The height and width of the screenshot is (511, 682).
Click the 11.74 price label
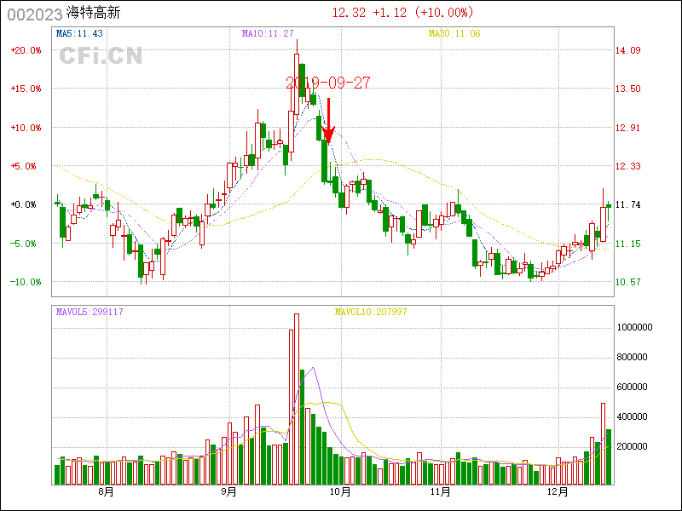[x=627, y=204]
